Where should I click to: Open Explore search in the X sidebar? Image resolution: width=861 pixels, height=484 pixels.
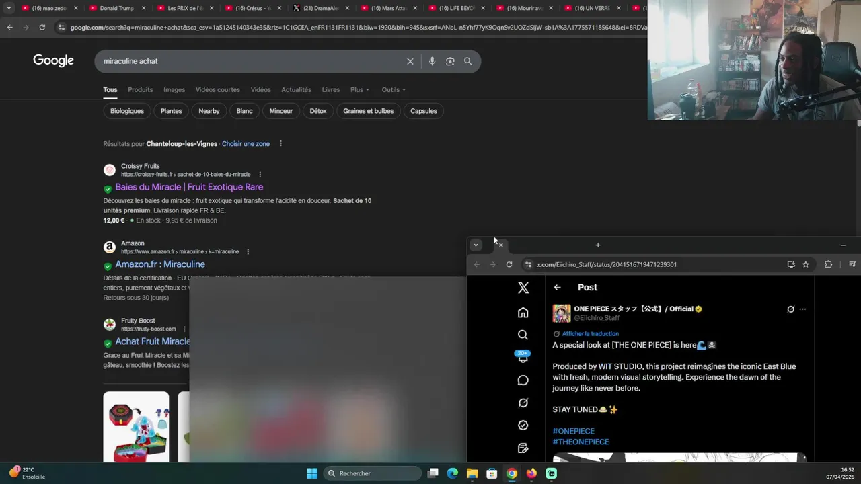tap(523, 335)
